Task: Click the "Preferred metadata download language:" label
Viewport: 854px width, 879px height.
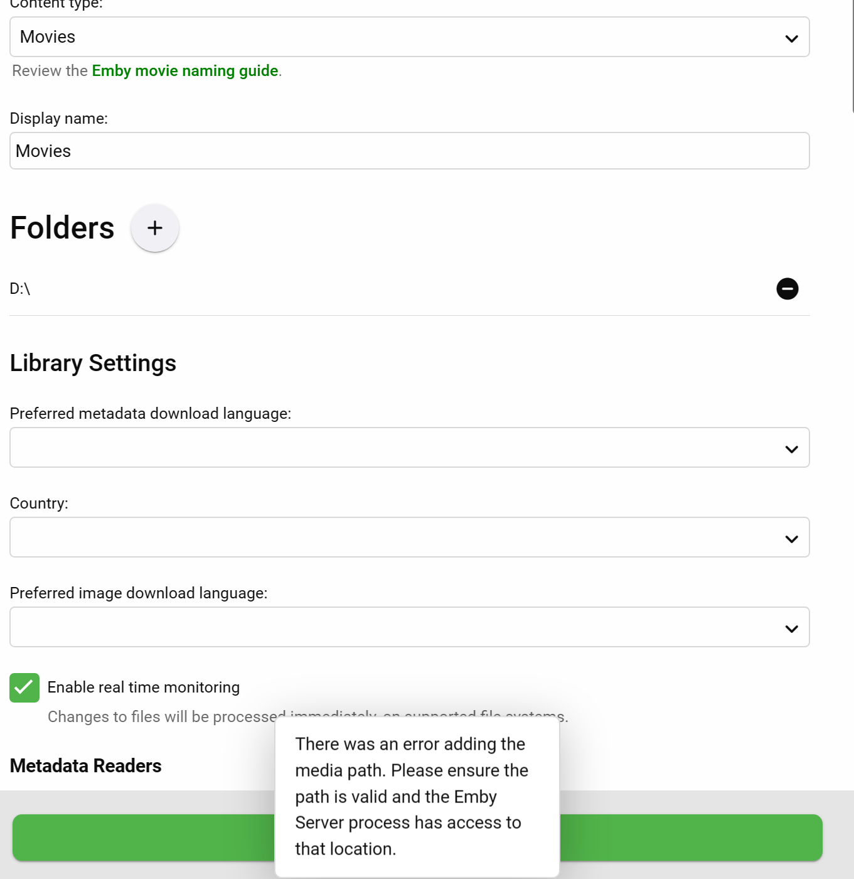Action: 151,414
